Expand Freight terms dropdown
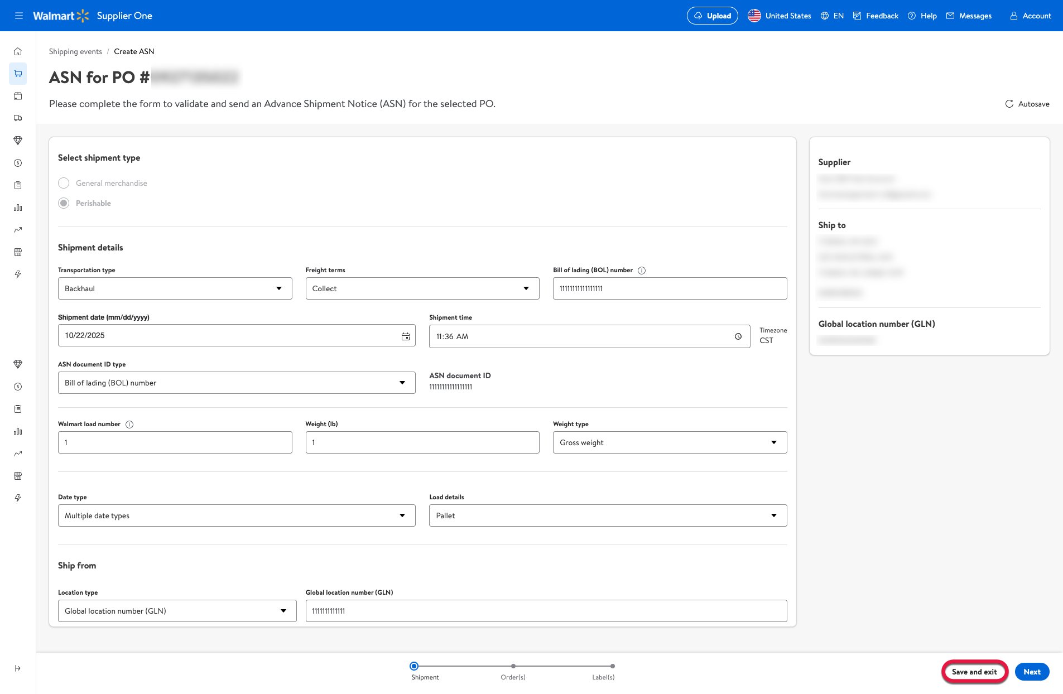The image size is (1063, 694). [422, 288]
